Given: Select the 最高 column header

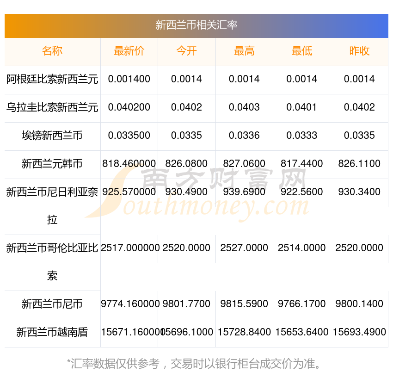Looking at the screenshot, I should tap(244, 51).
